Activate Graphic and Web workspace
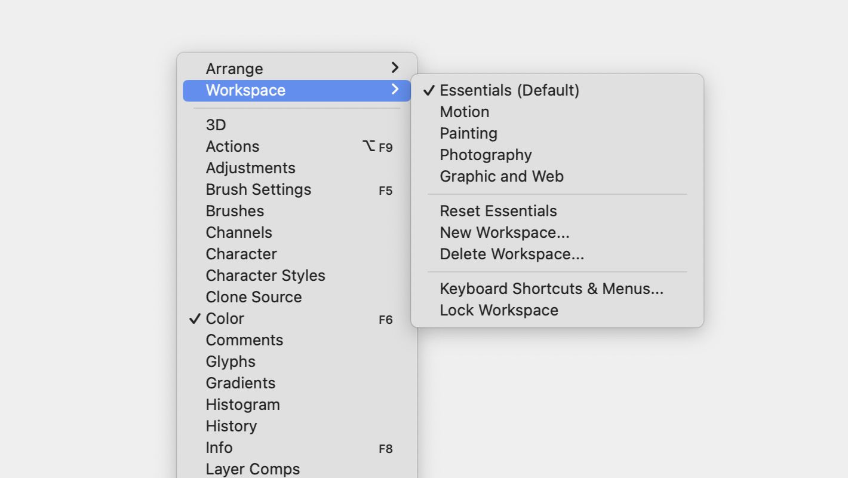 (502, 176)
